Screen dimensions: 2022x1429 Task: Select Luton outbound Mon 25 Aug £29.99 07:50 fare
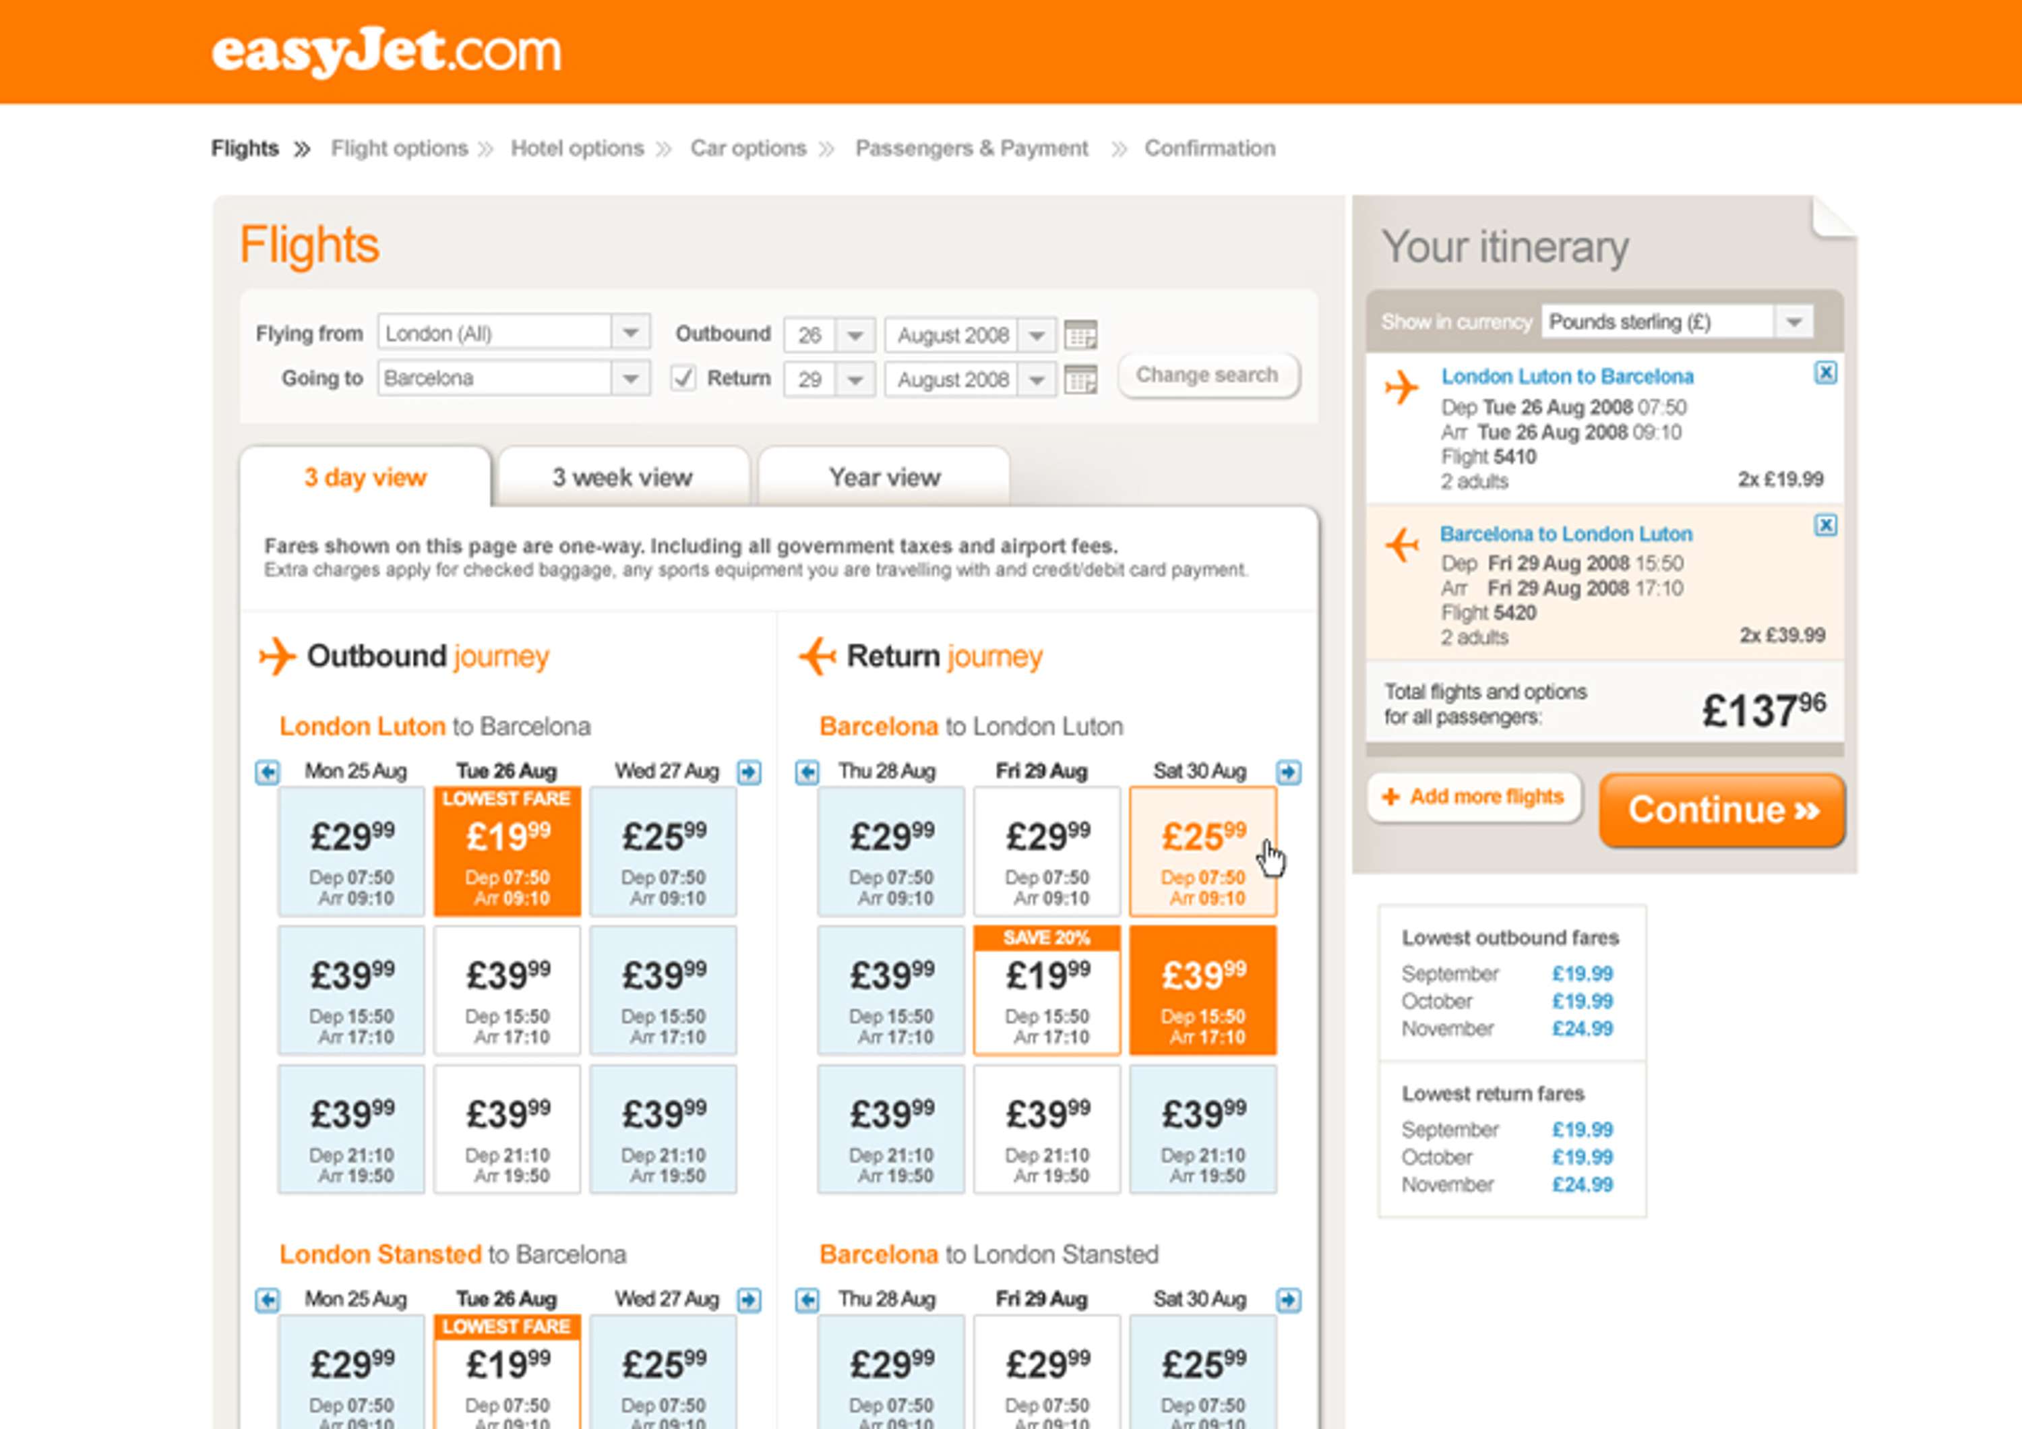(351, 851)
